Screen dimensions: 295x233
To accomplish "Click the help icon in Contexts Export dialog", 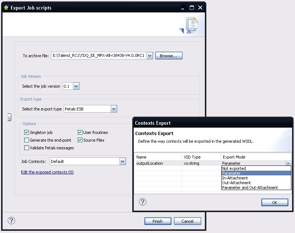I will point(143,202).
